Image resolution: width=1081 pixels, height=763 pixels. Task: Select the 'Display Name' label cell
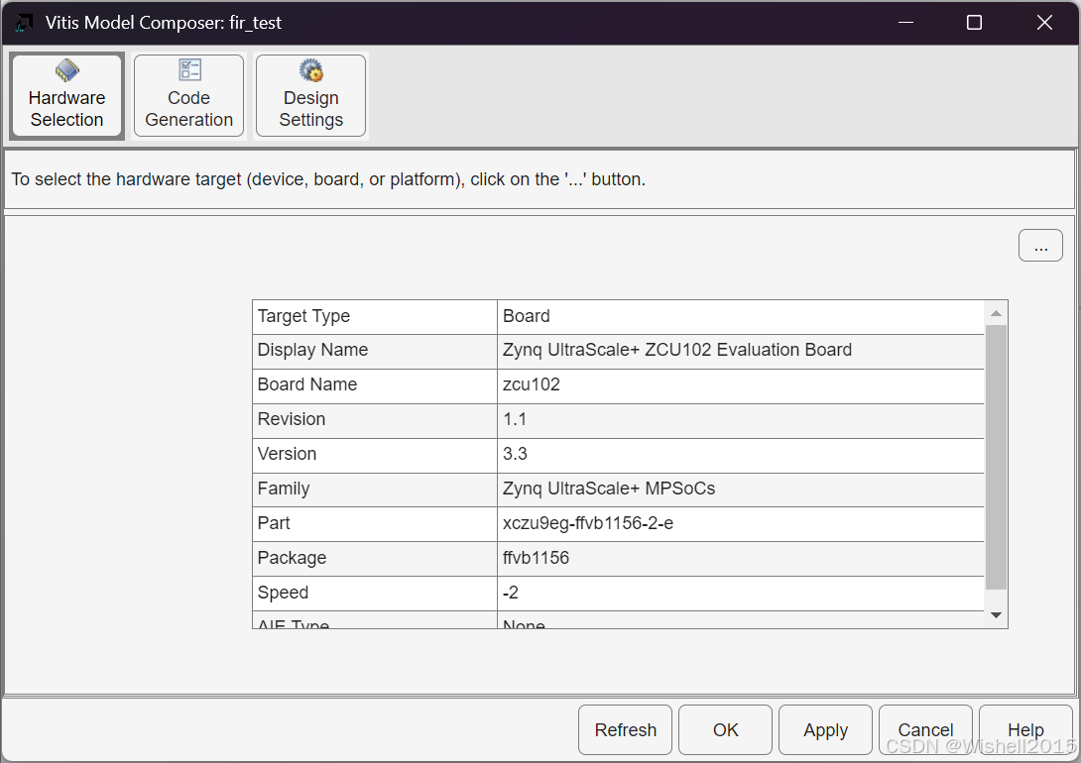click(374, 351)
